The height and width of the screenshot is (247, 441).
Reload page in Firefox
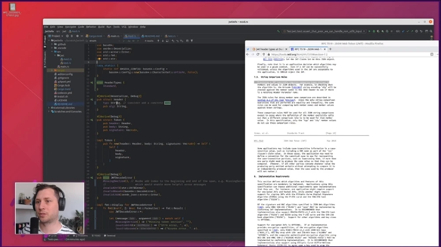tap(258, 54)
